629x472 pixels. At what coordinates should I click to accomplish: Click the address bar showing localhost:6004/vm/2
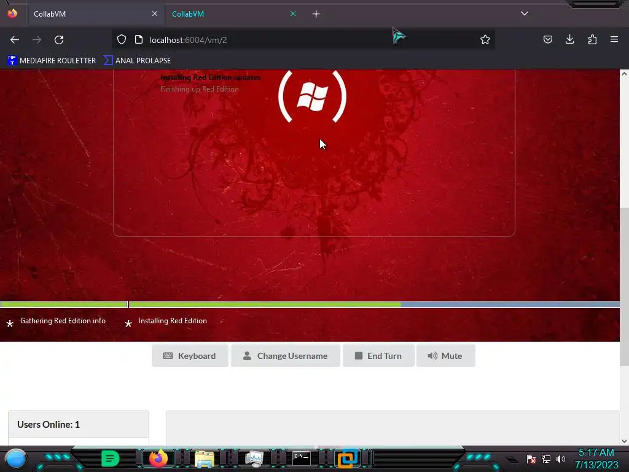click(303, 40)
